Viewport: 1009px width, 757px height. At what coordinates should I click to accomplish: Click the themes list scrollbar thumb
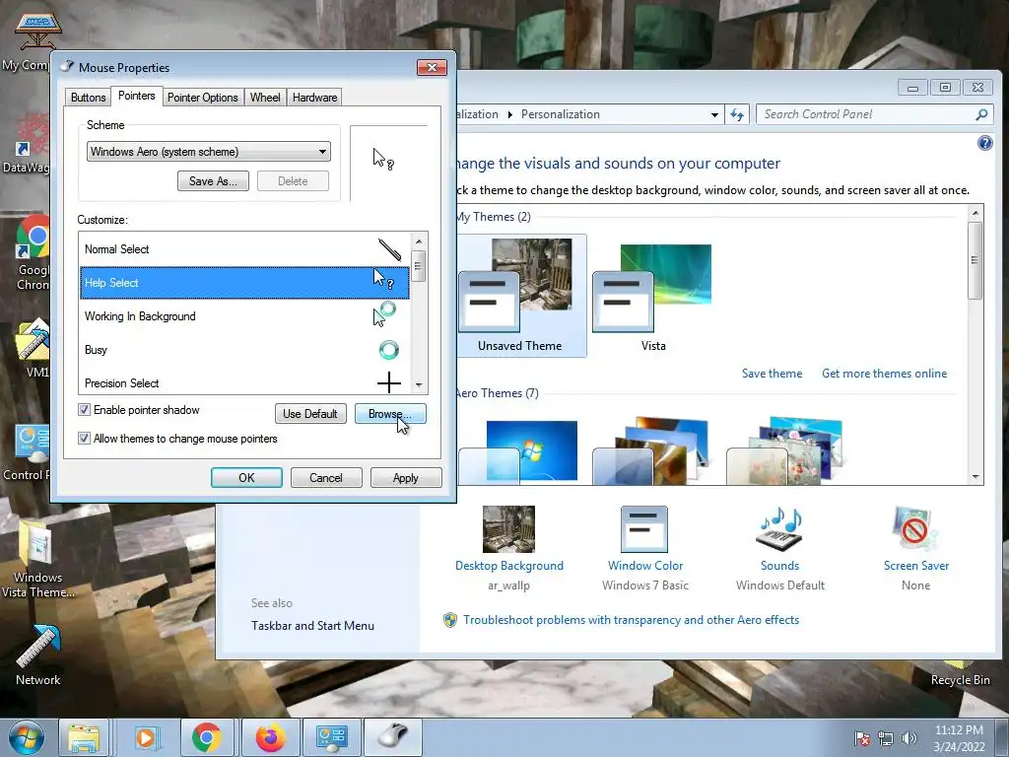(975, 260)
